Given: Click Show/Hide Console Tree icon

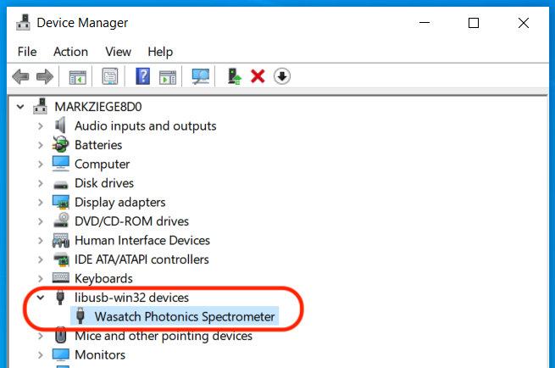Looking at the screenshot, I should tap(78, 77).
